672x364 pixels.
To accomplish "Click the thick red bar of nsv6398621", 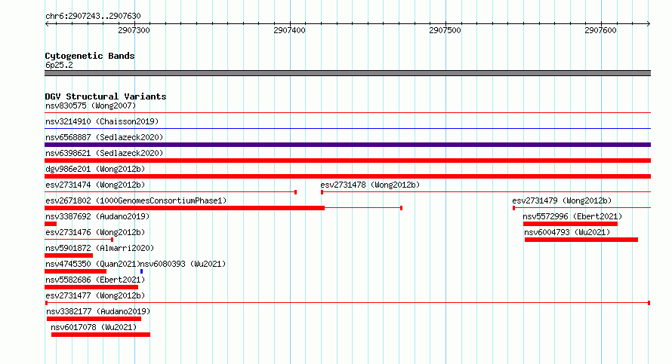I will (x=347, y=161).
